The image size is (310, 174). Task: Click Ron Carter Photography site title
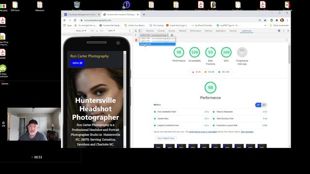click(90, 56)
